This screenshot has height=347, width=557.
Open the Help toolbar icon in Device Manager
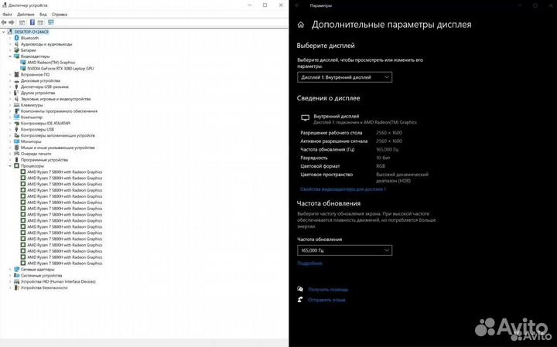pos(32,22)
